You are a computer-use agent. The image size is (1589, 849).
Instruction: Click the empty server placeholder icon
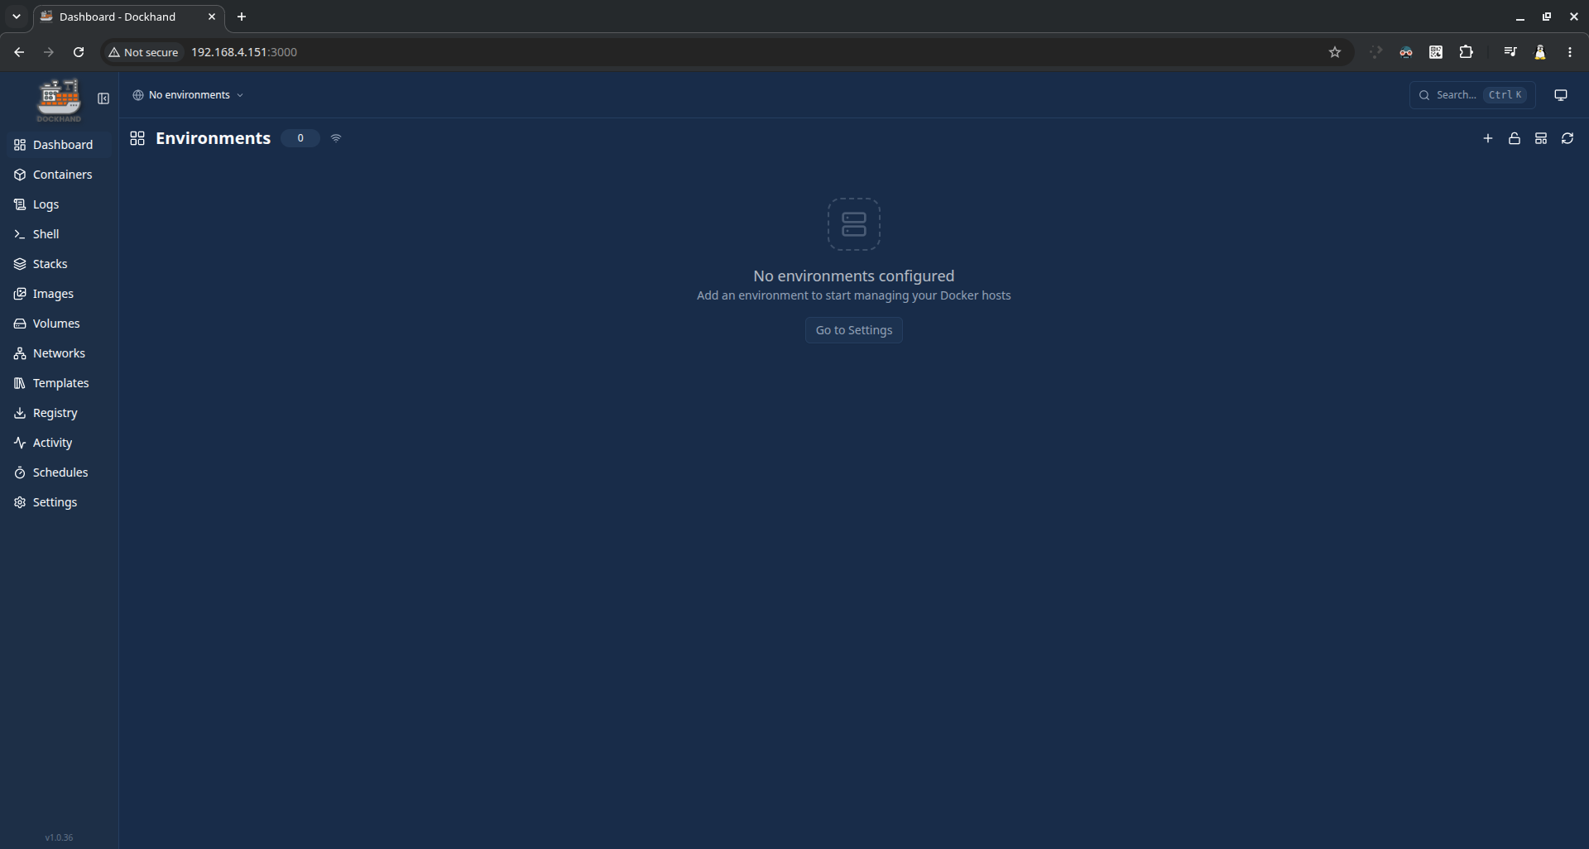click(x=854, y=224)
